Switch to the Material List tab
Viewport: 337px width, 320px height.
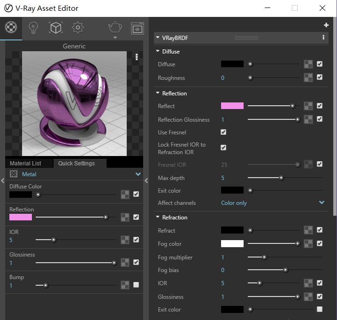(x=25, y=164)
